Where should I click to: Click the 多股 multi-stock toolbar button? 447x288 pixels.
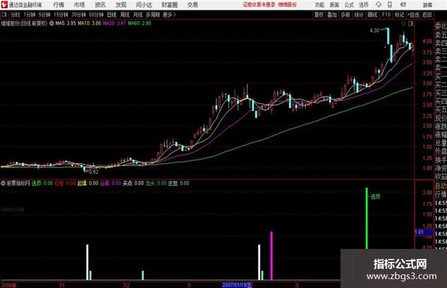tap(345, 15)
